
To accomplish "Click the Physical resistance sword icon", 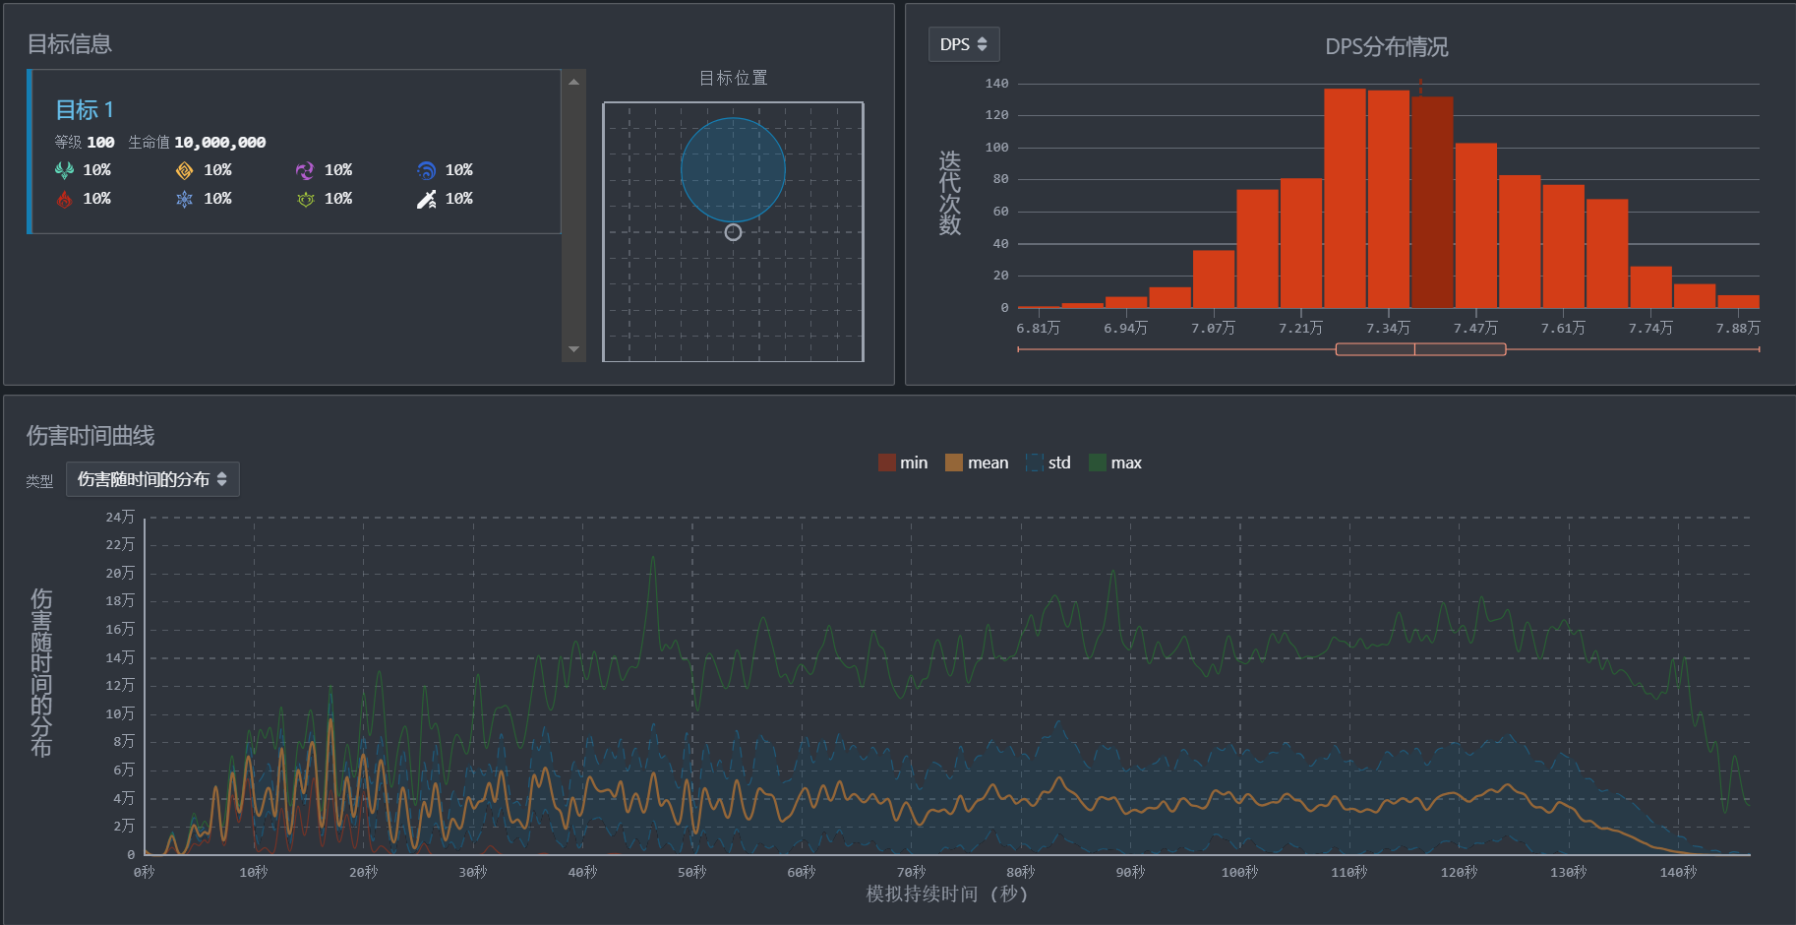I will (426, 199).
